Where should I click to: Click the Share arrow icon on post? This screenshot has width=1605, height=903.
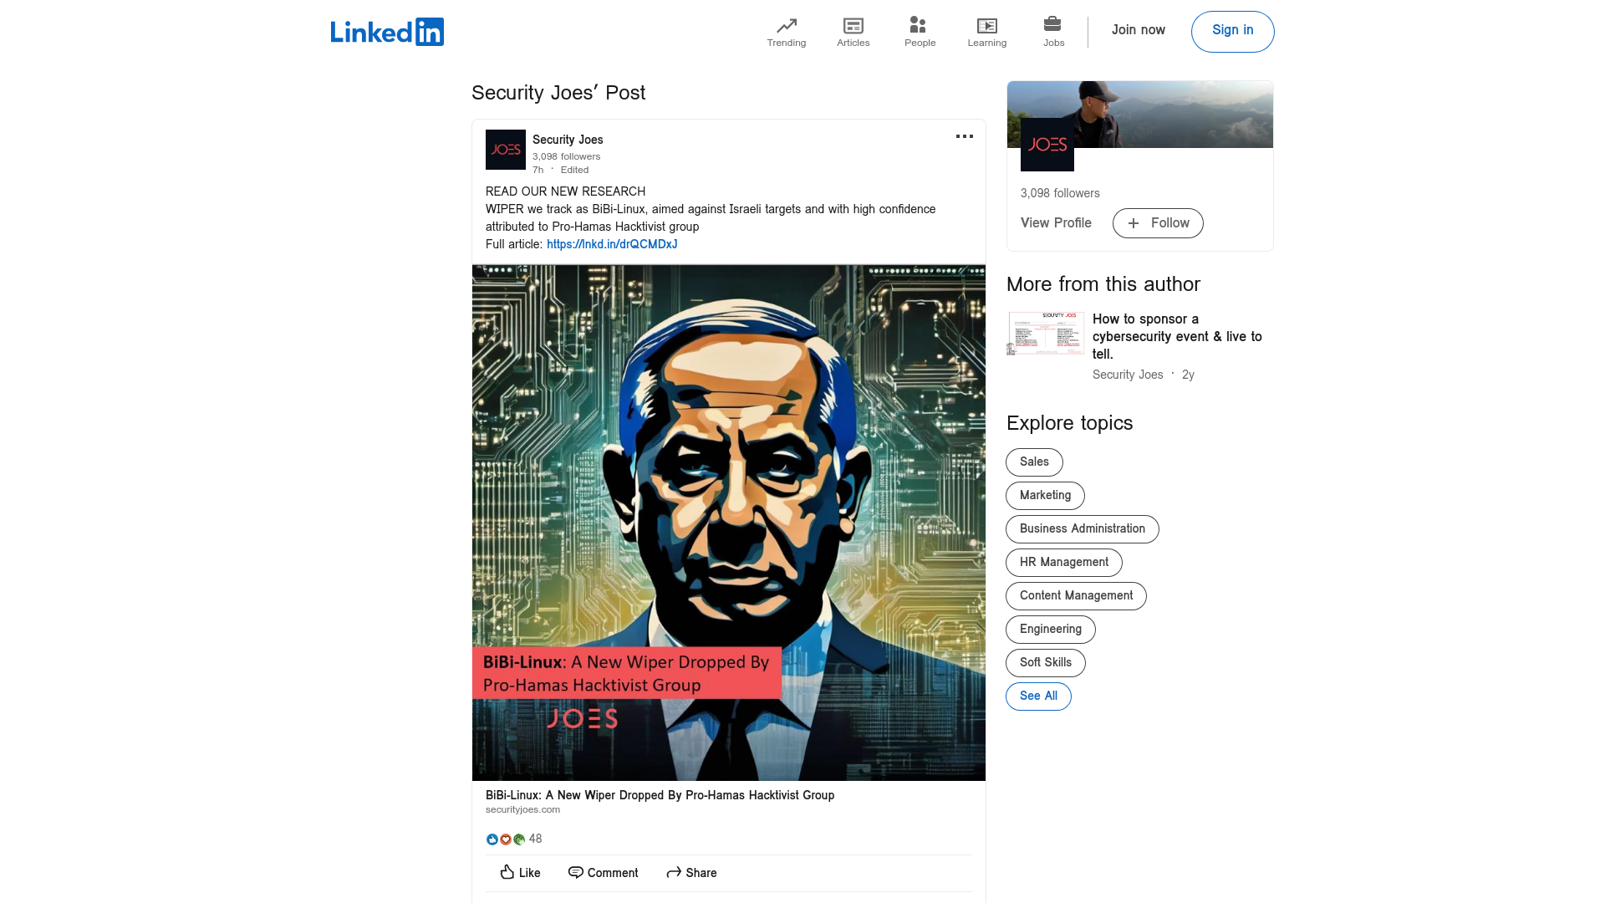pos(675,872)
